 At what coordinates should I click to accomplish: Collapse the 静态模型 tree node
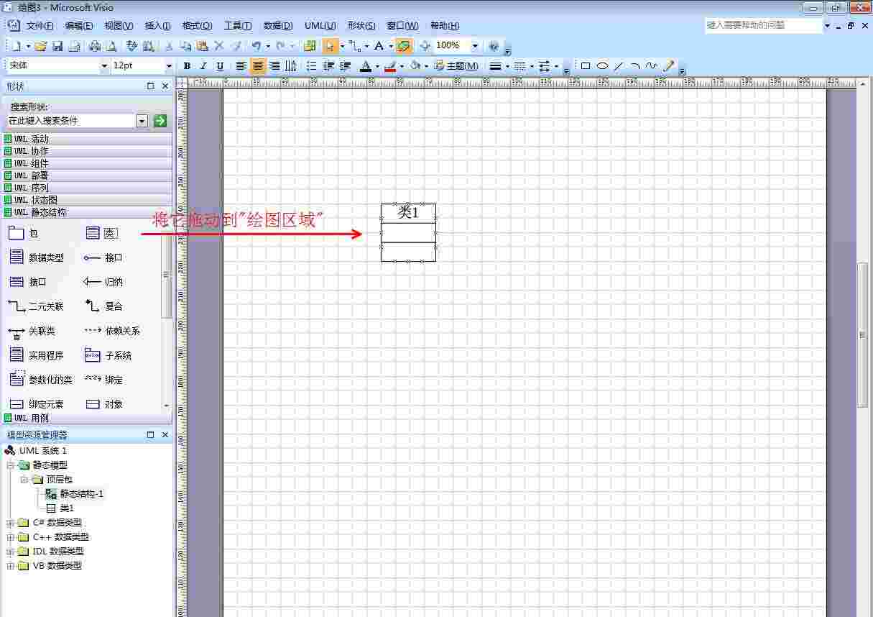(10, 465)
